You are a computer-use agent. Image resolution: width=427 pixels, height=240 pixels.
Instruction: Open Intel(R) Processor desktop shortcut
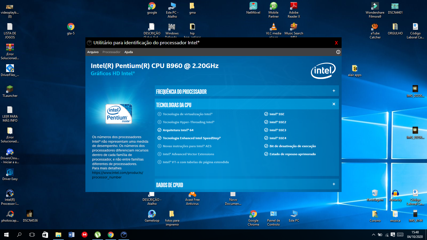pyautogui.click(x=10, y=197)
